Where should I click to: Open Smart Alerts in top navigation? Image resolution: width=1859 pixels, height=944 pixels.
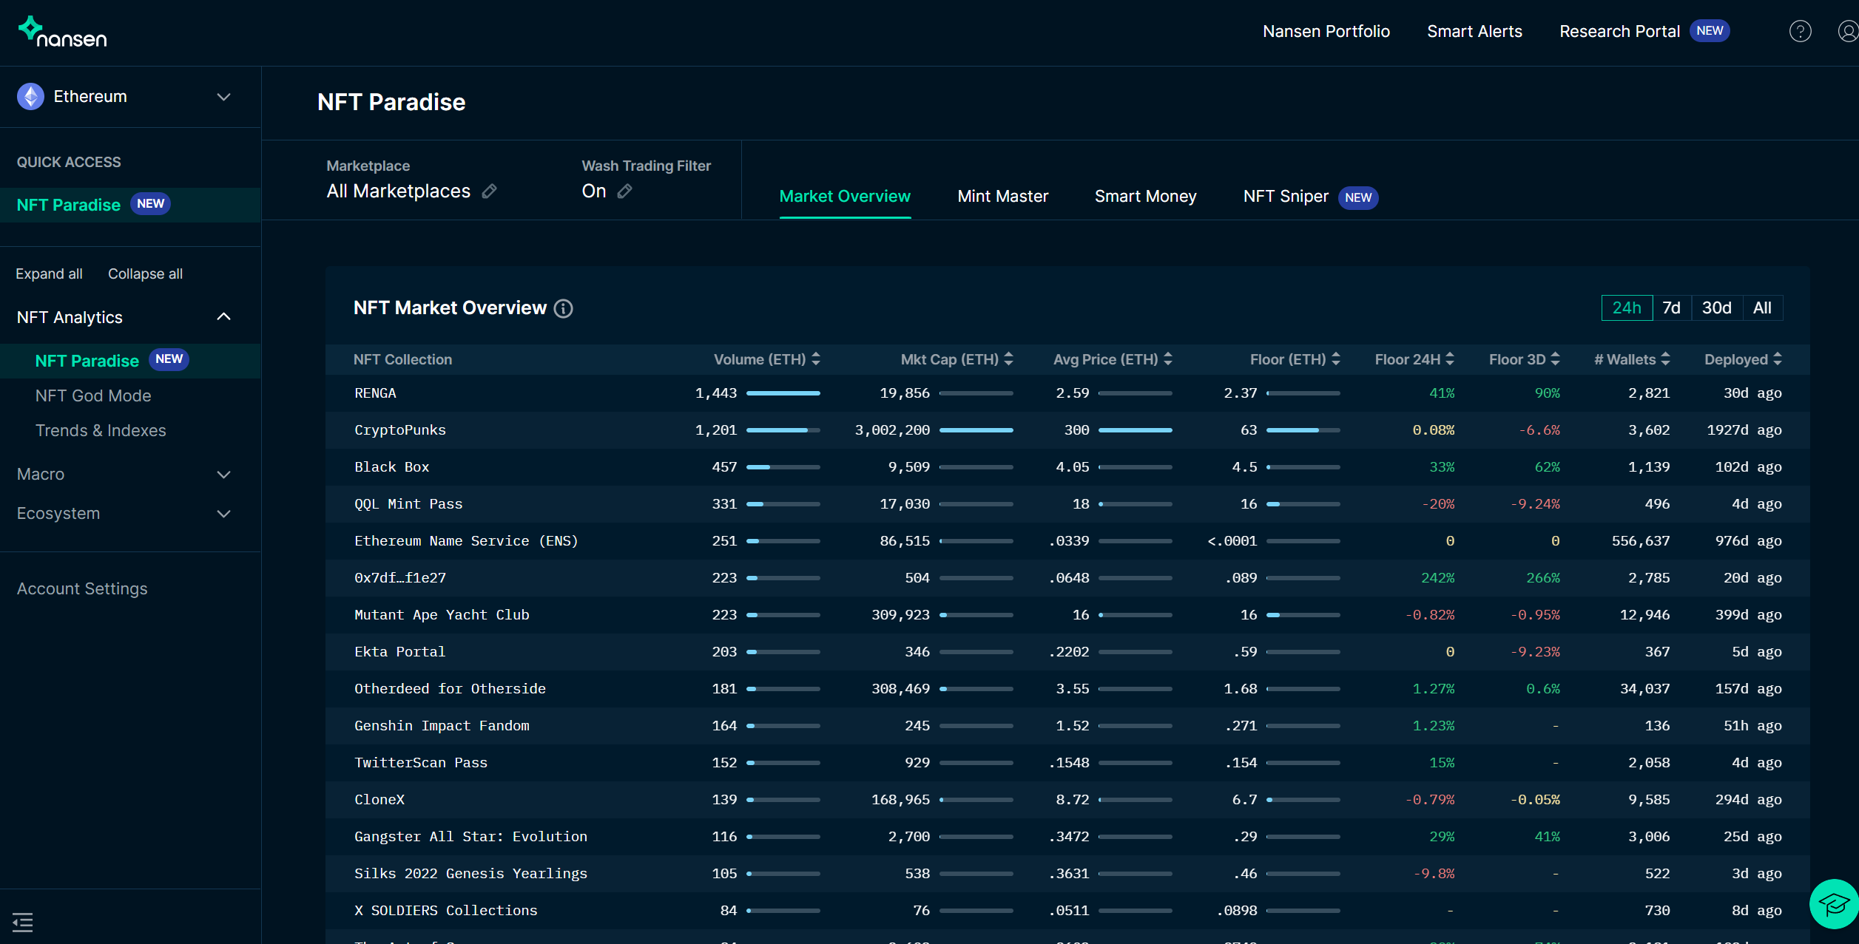pyautogui.click(x=1474, y=31)
